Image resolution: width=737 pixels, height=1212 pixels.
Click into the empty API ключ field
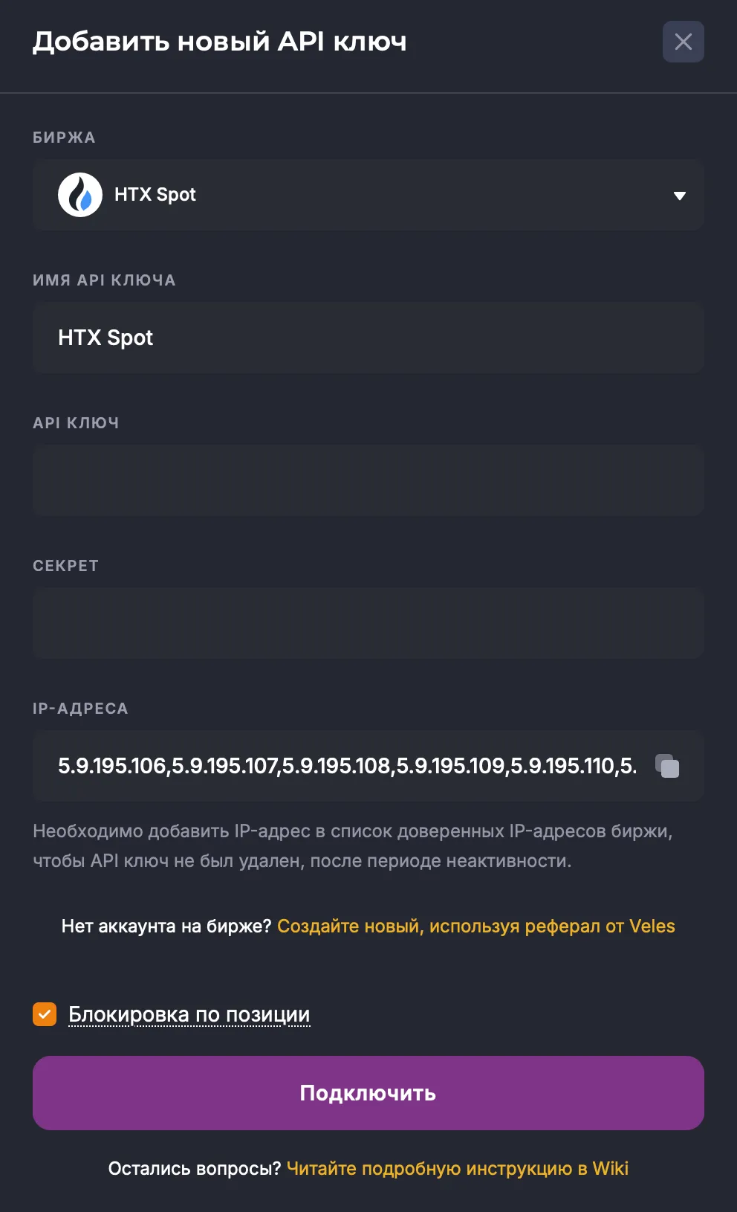coord(368,480)
